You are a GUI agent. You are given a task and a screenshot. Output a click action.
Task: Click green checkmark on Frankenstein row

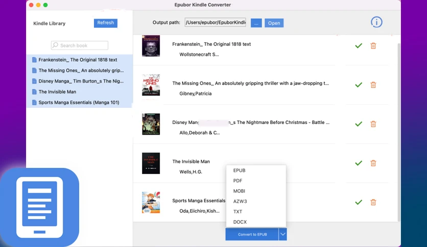pyautogui.click(x=359, y=46)
